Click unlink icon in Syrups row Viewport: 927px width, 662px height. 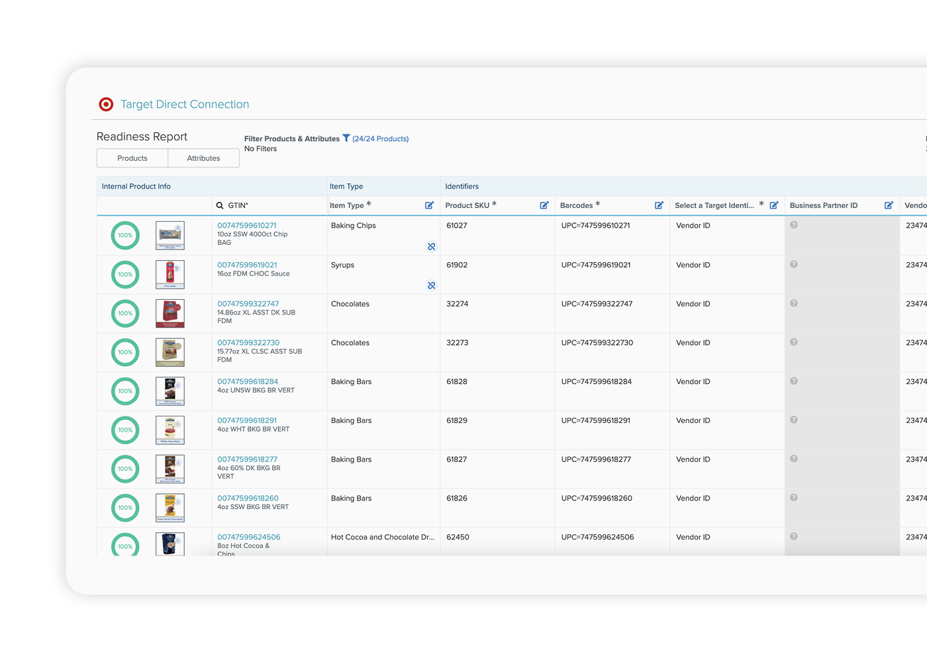(432, 285)
